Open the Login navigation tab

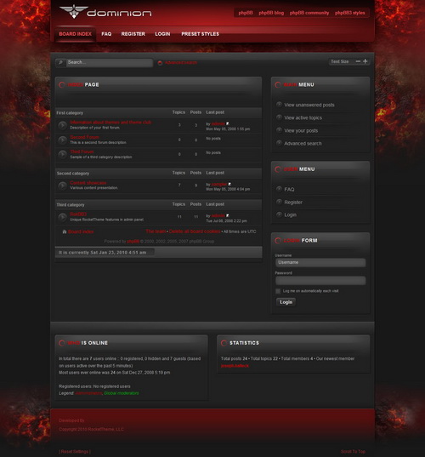(162, 34)
